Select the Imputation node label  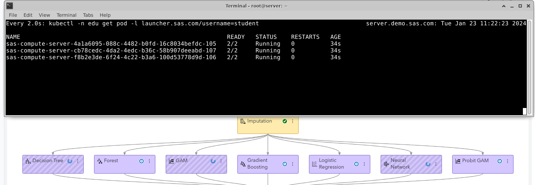pyautogui.click(x=259, y=121)
